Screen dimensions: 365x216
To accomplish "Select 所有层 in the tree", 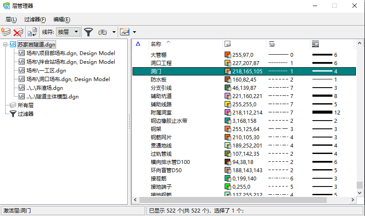I will click(26, 105).
